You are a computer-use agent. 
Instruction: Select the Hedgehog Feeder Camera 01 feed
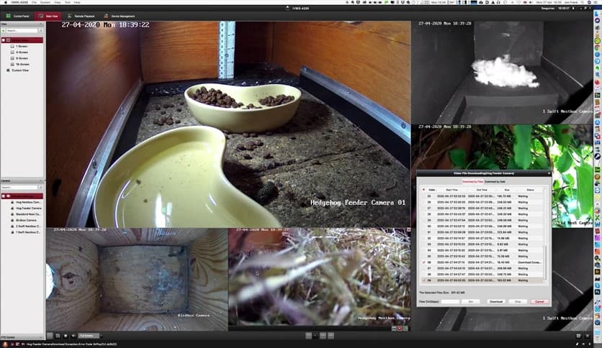[x=228, y=124]
